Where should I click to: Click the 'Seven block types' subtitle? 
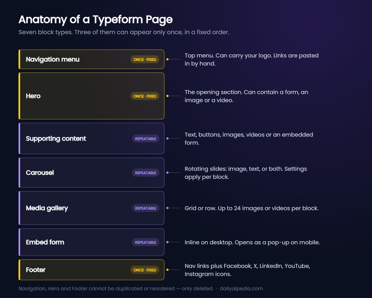(124, 32)
